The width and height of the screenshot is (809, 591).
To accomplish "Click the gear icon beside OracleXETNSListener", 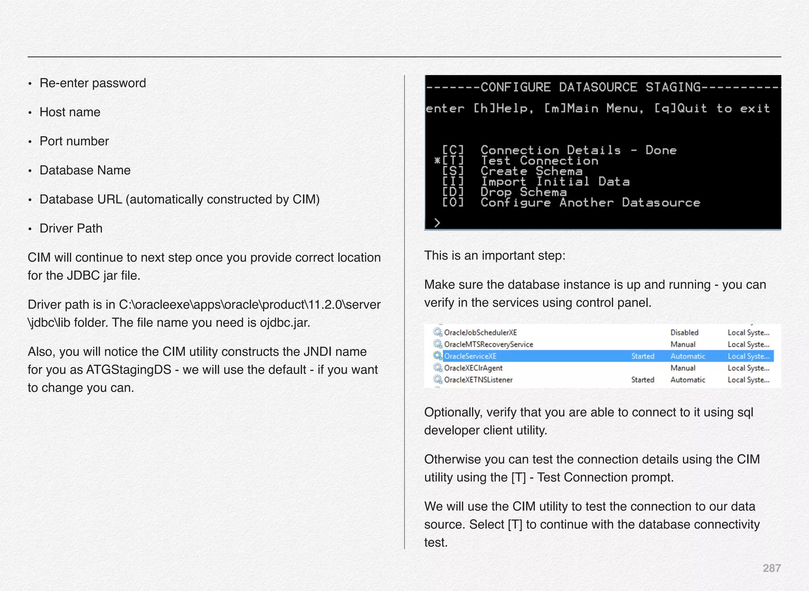I will tap(438, 380).
